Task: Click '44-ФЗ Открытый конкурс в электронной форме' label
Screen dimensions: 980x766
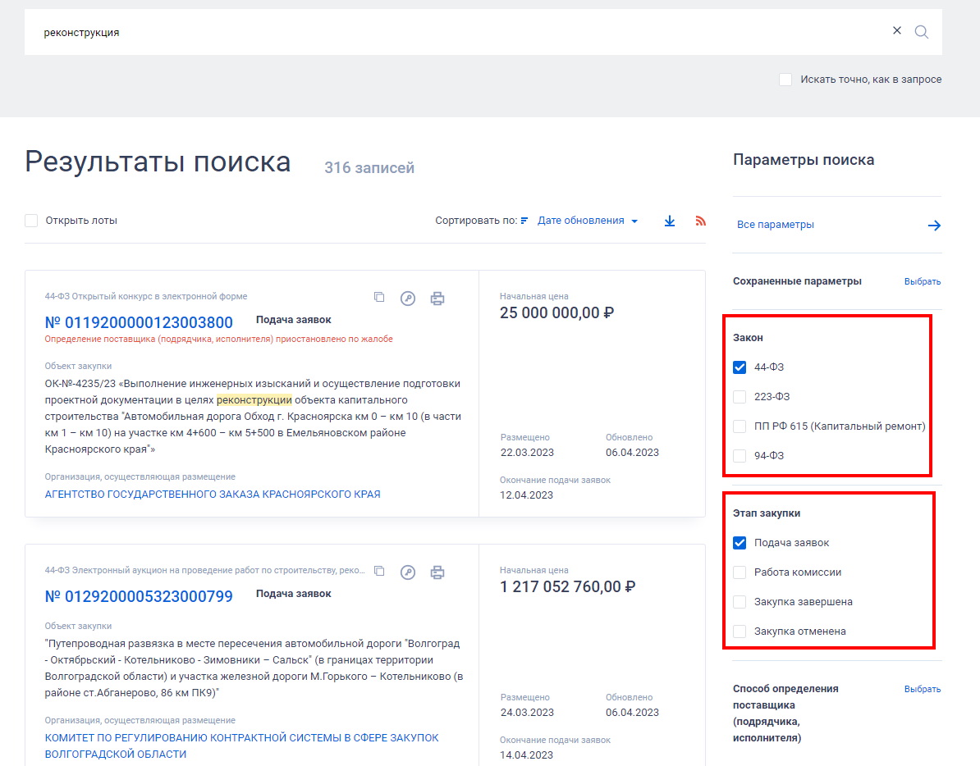Action: 145,297
